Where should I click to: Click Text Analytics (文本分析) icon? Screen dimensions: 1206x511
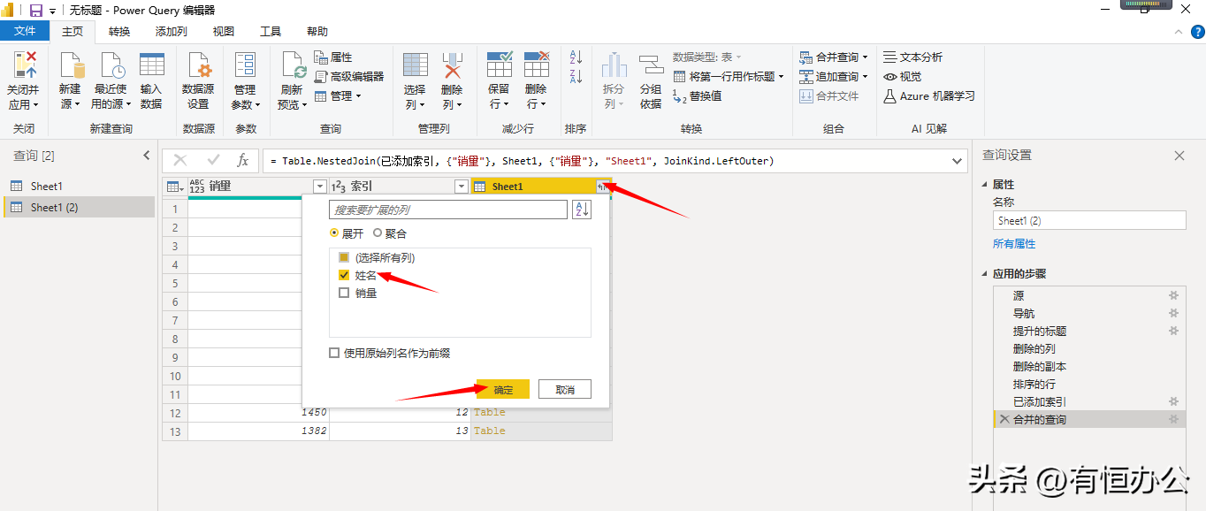point(890,57)
